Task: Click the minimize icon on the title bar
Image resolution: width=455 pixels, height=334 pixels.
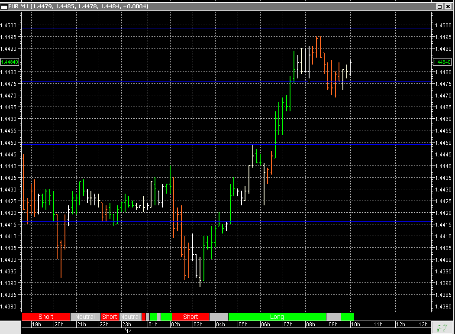Action: click(x=440, y=6)
